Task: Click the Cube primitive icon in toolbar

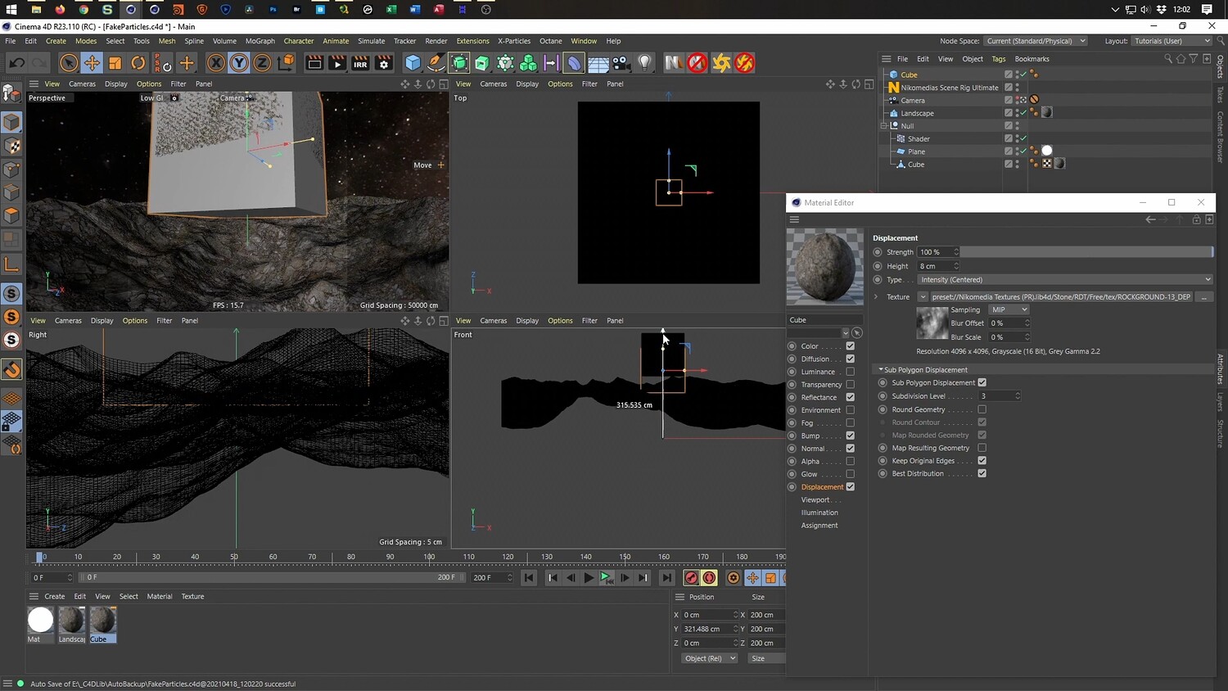Action: point(413,63)
